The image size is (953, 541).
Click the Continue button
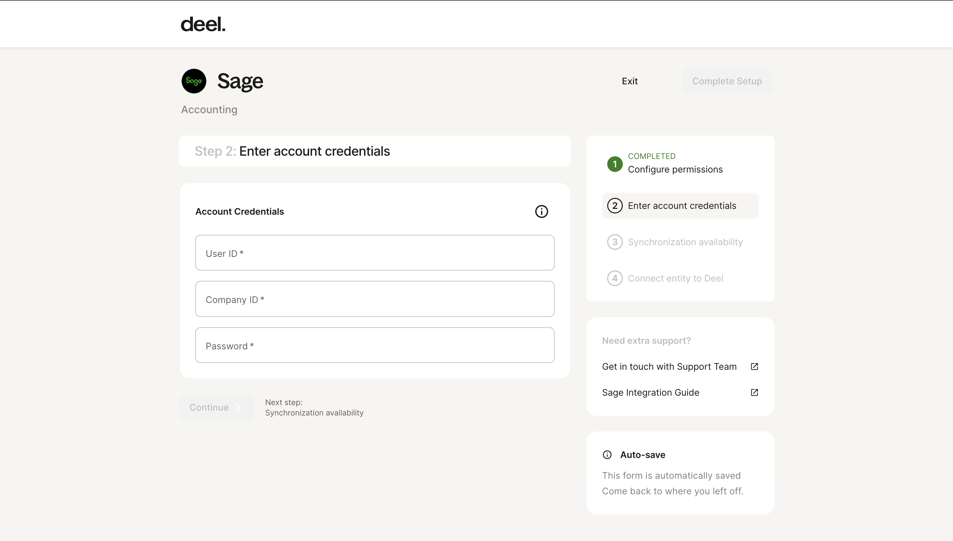click(x=217, y=408)
